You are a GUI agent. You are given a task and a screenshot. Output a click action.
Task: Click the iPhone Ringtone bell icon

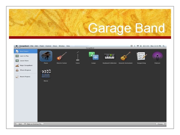coord(17,70)
